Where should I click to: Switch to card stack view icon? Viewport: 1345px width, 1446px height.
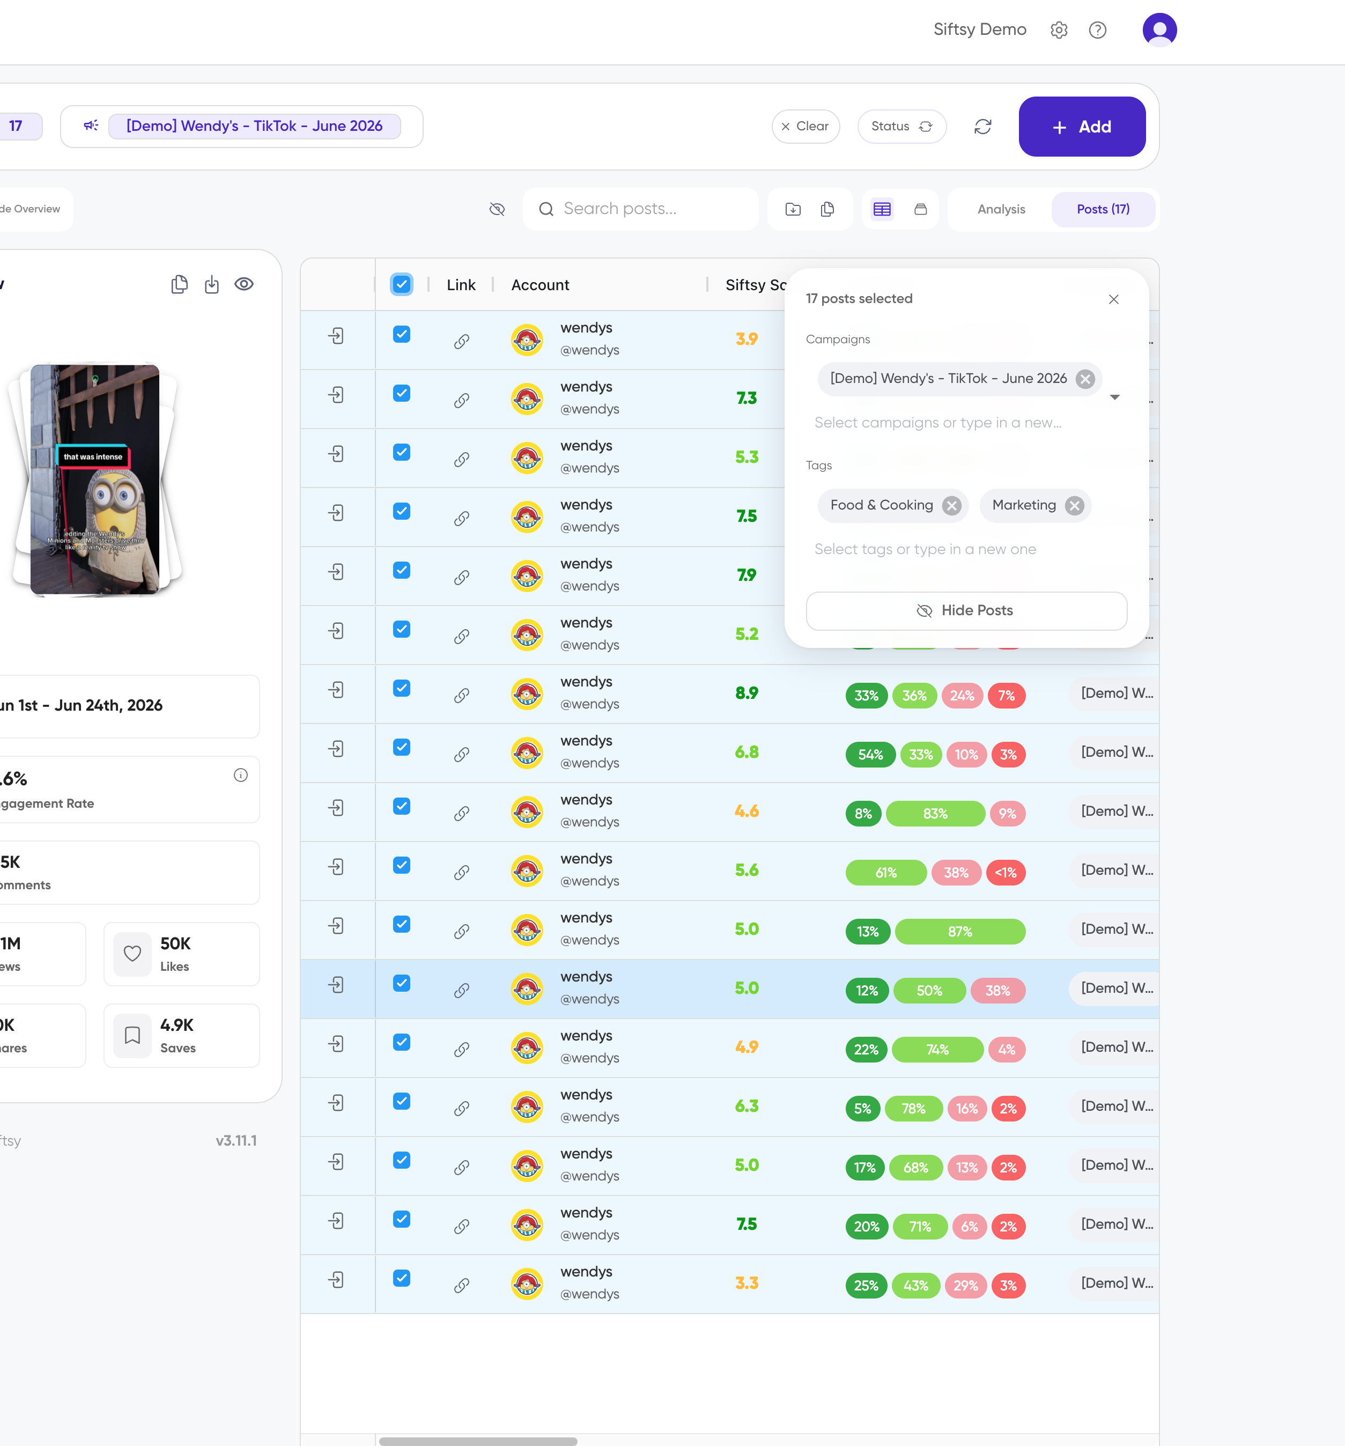pyautogui.click(x=920, y=210)
